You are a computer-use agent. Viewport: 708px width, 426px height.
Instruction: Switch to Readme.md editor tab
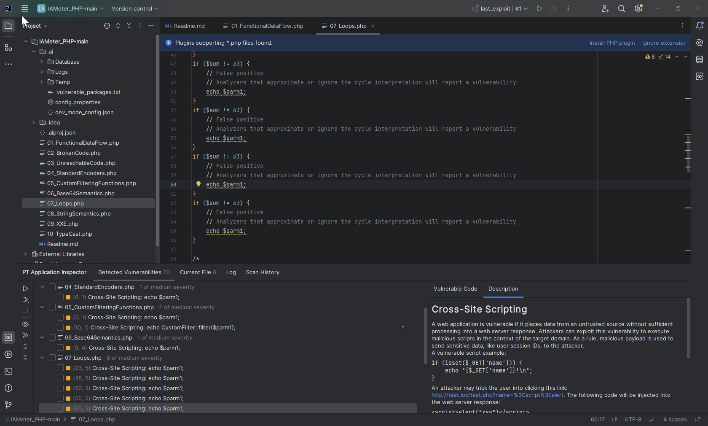point(185,26)
